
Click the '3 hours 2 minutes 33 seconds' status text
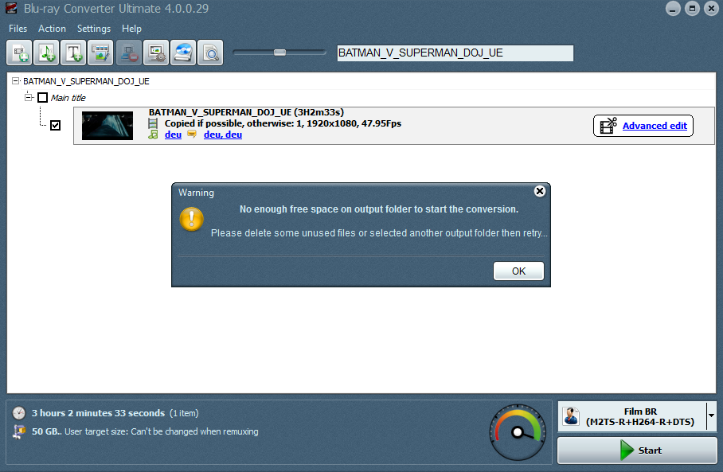[x=98, y=413]
